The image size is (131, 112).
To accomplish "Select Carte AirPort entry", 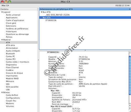I will (12, 95).
